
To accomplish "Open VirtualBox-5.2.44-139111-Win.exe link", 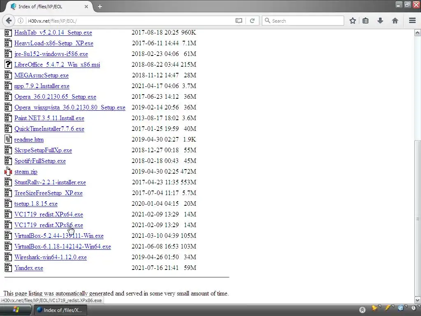I will click(x=59, y=236).
